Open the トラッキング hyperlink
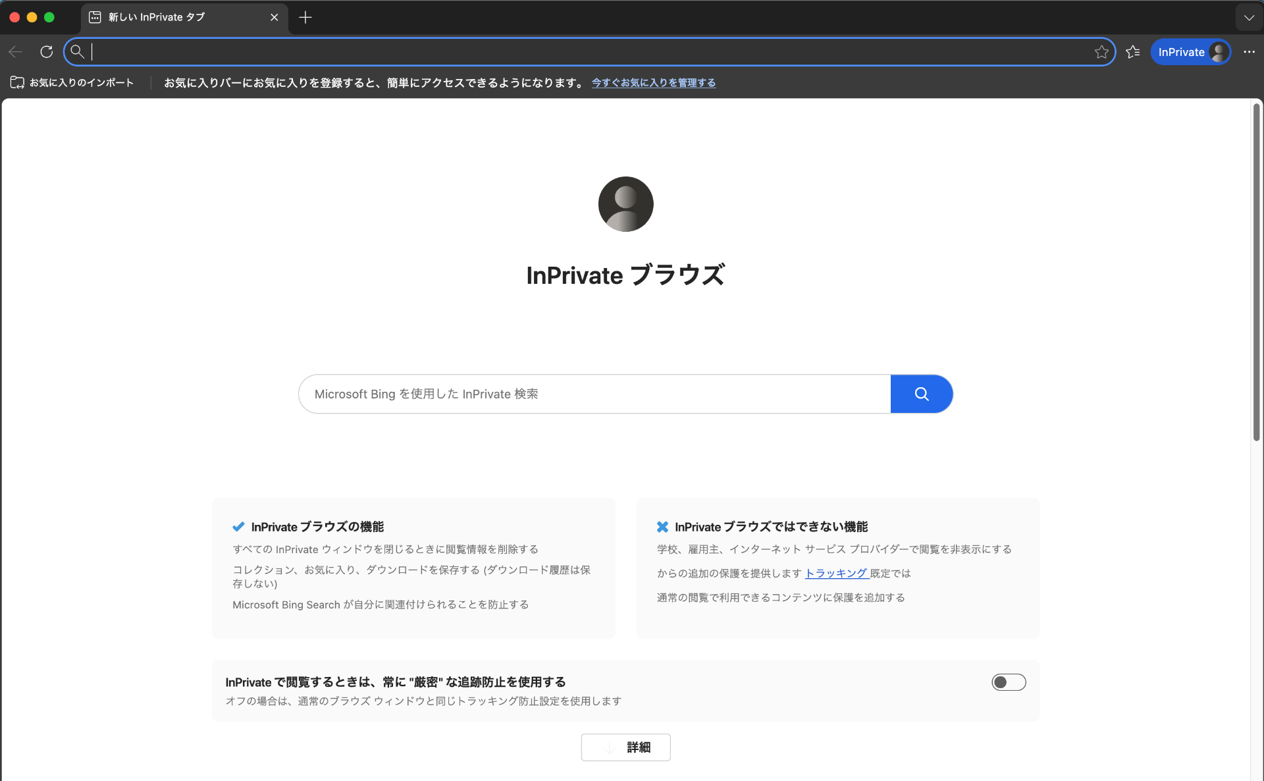1264x781 pixels. [x=836, y=574]
